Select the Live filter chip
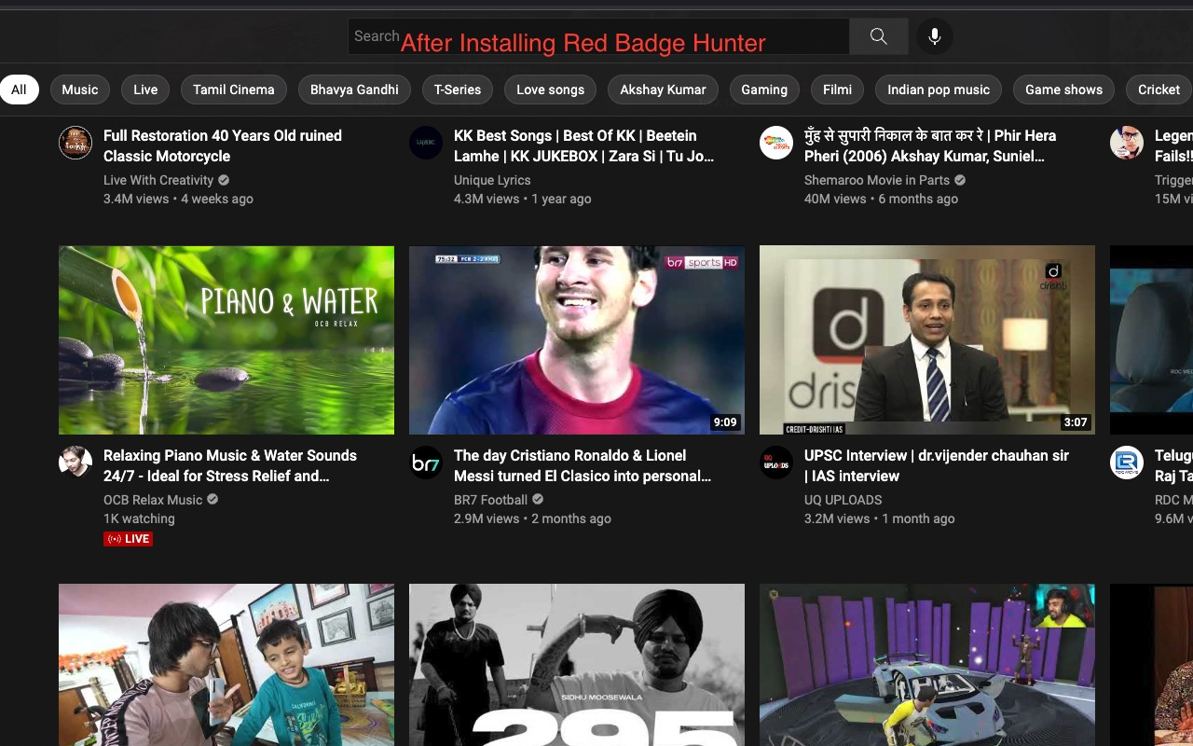1193x746 pixels. click(x=145, y=90)
